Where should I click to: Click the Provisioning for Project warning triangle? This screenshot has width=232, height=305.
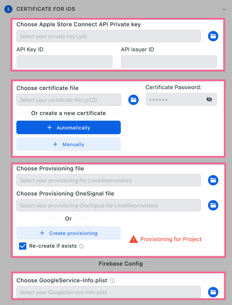pyautogui.click(x=134, y=239)
